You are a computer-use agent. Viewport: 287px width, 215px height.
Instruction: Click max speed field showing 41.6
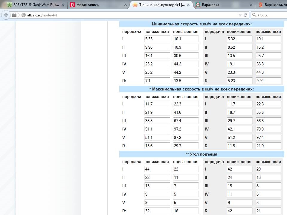point(186,112)
